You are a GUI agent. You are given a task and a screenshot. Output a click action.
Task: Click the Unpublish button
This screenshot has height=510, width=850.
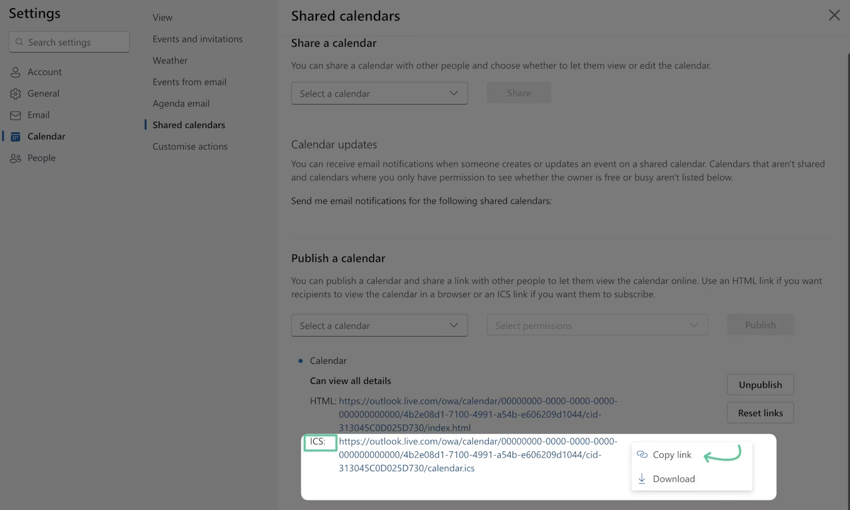click(760, 385)
